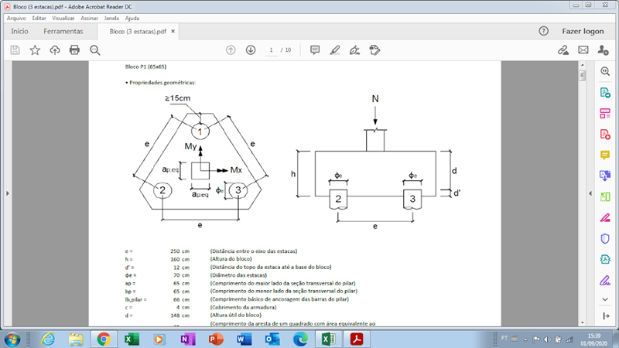Open yellow Comment tool in right pane
This screenshot has height=348, width=619.
pyautogui.click(x=605, y=155)
